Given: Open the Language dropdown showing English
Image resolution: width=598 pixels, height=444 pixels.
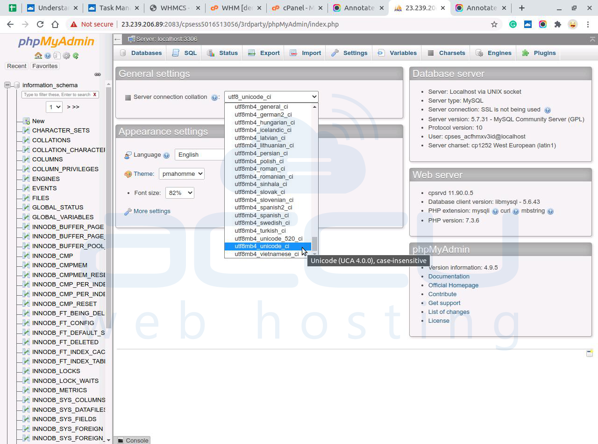Looking at the screenshot, I should coord(199,154).
